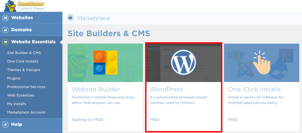Click the Website Essentials cart icon
Viewport: 302px width, 133px height.
5,42
